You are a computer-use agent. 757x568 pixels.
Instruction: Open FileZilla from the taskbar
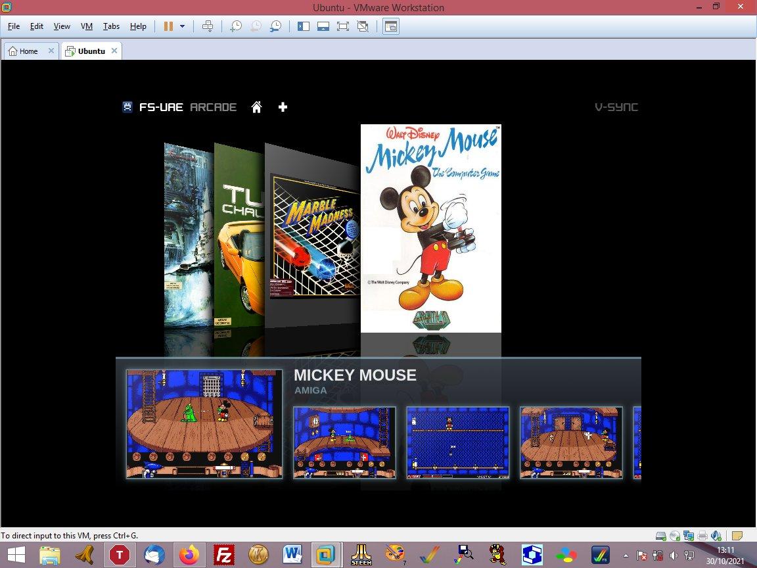click(x=223, y=555)
